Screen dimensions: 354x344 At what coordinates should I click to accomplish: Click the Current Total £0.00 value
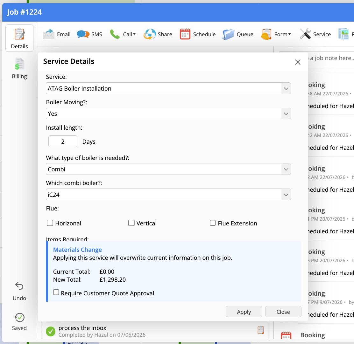point(107,272)
